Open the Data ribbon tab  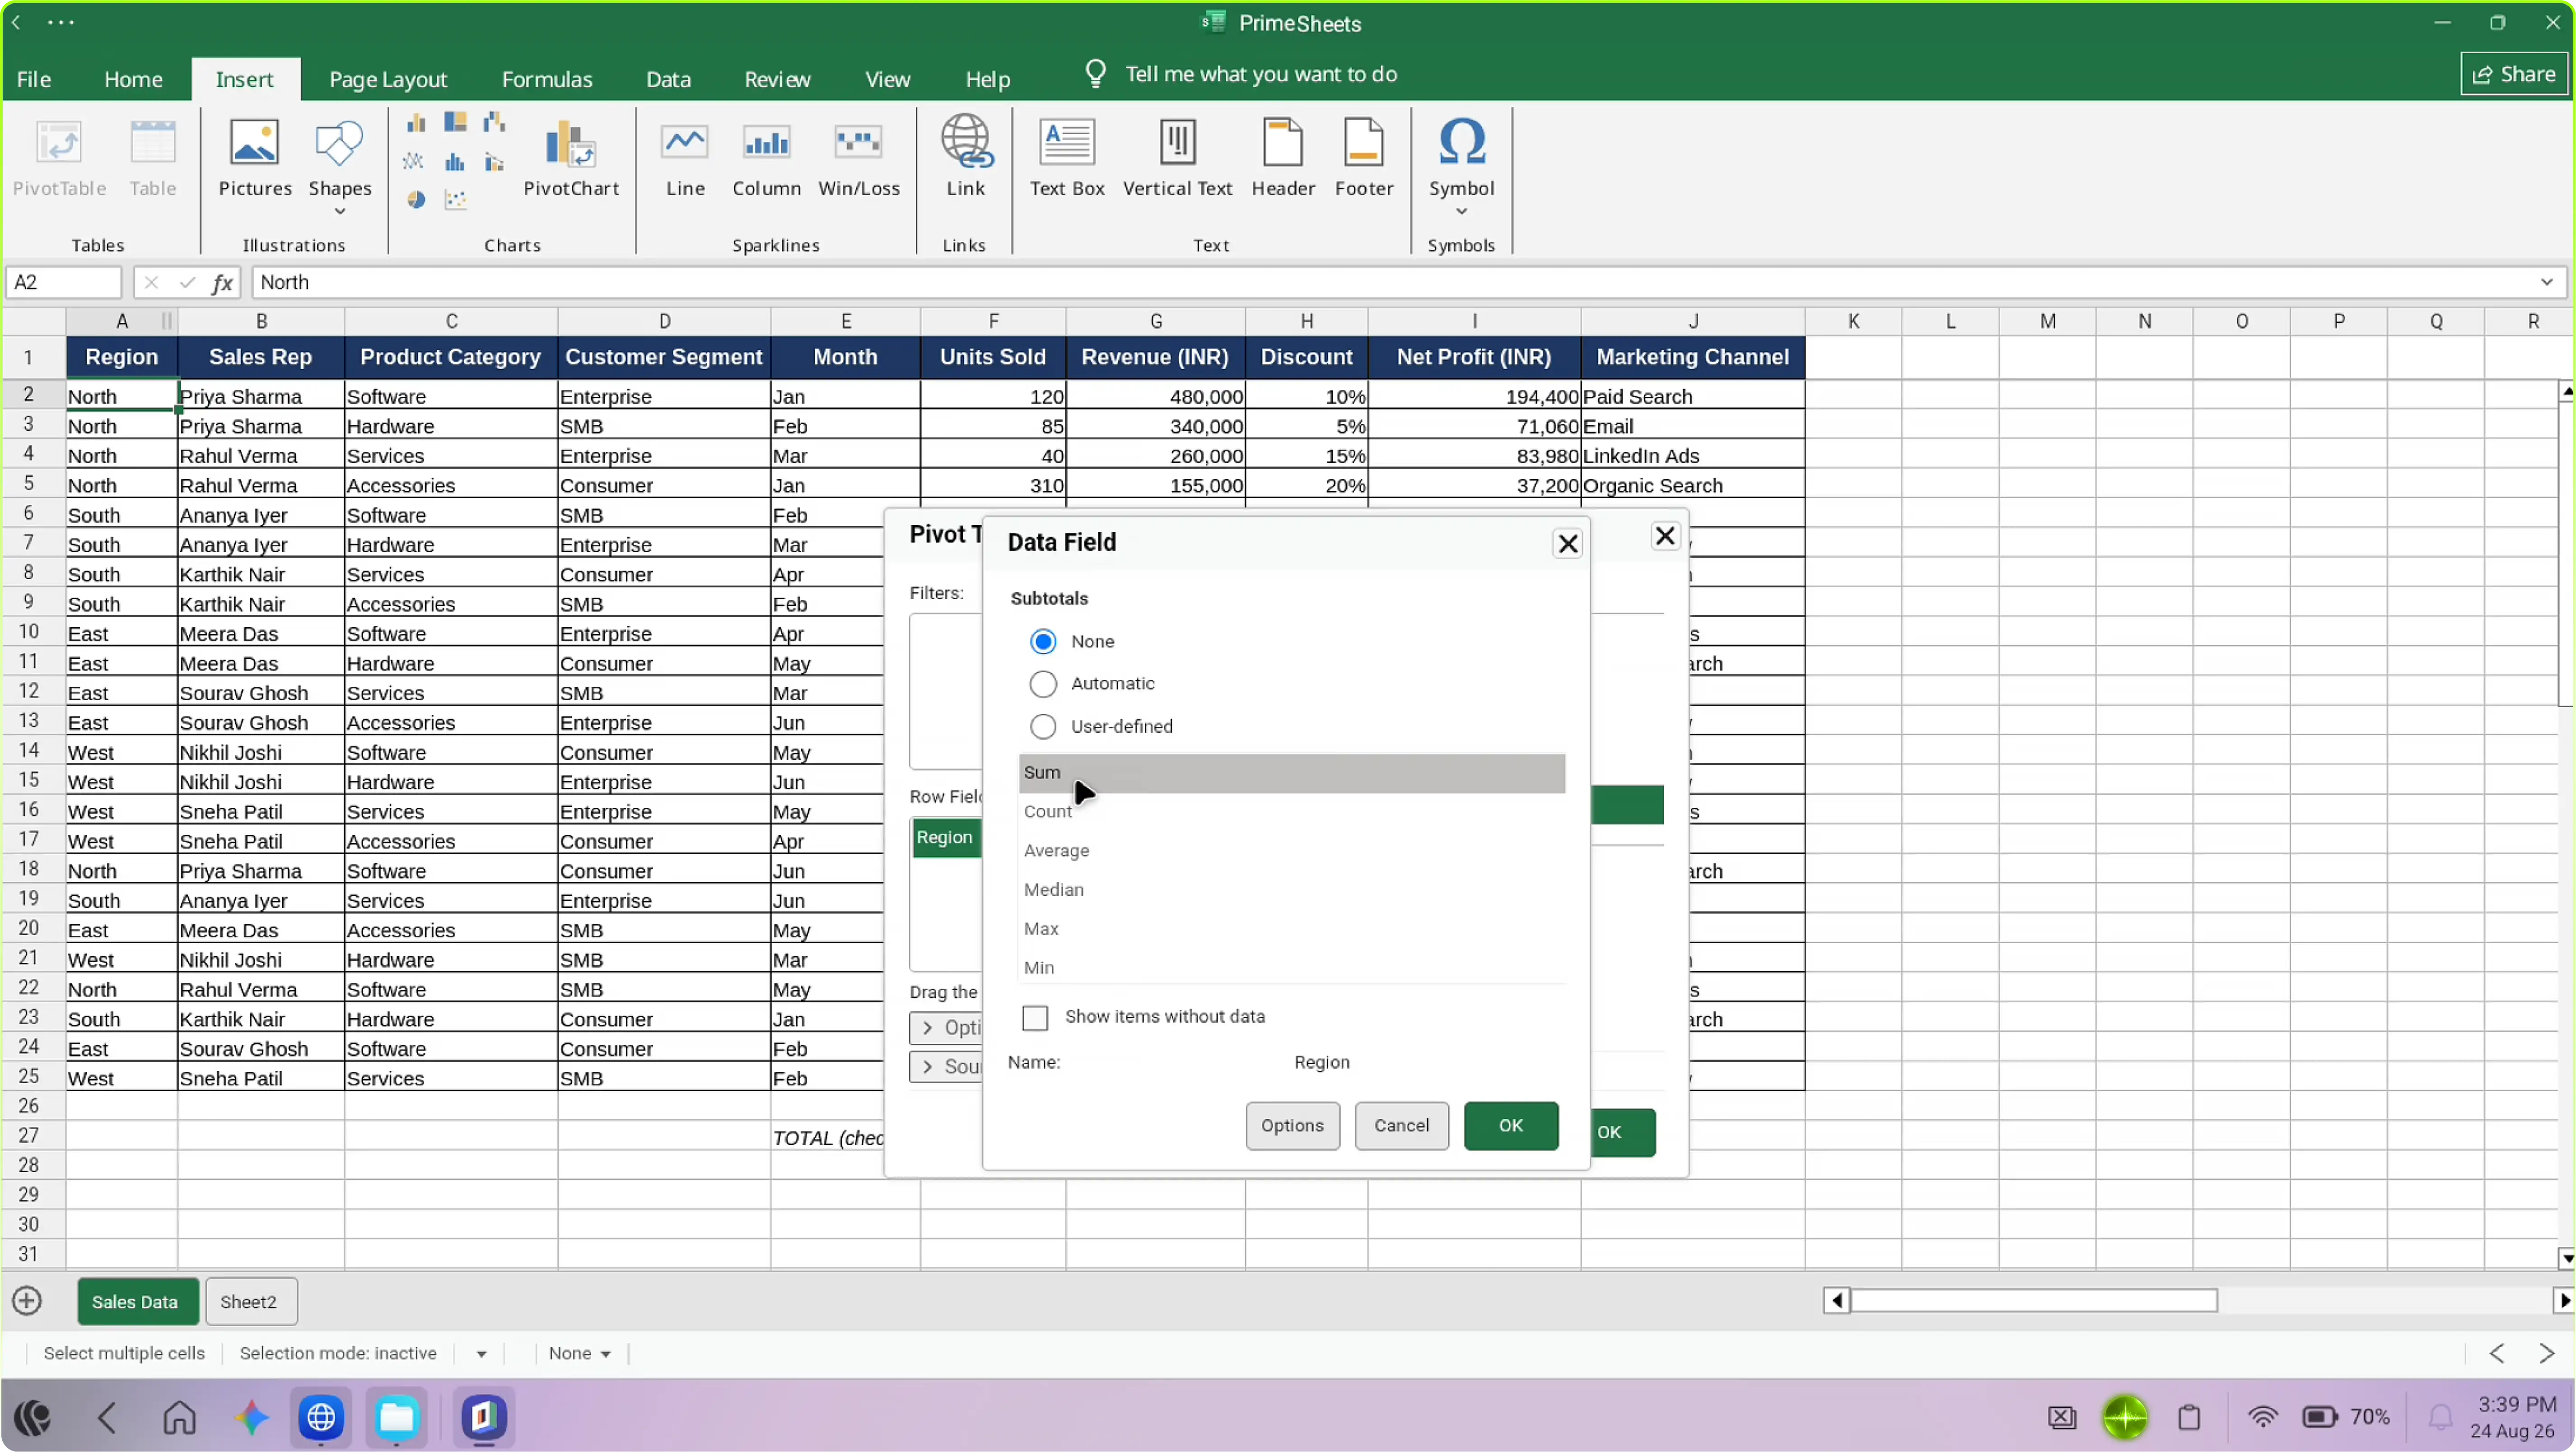tap(668, 79)
